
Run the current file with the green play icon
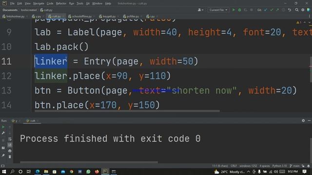click(x=234, y=10)
